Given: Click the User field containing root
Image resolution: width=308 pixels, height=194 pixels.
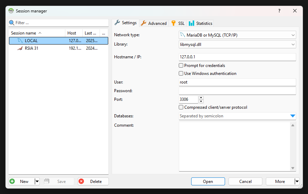Looking at the screenshot, I should click(237, 82).
